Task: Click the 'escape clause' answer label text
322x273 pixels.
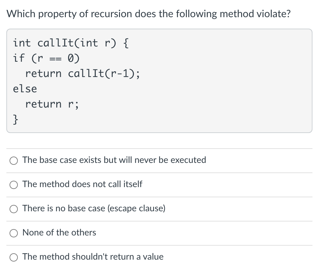Action: click(x=94, y=208)
